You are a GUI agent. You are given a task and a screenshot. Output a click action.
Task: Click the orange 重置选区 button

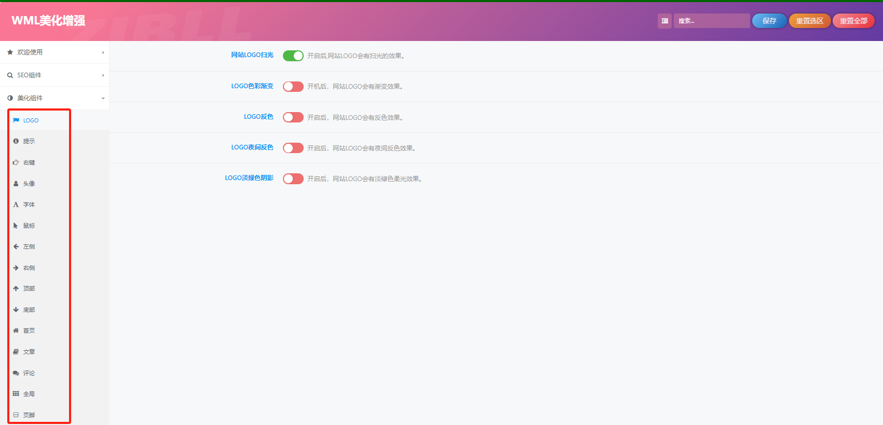(810, 21)
